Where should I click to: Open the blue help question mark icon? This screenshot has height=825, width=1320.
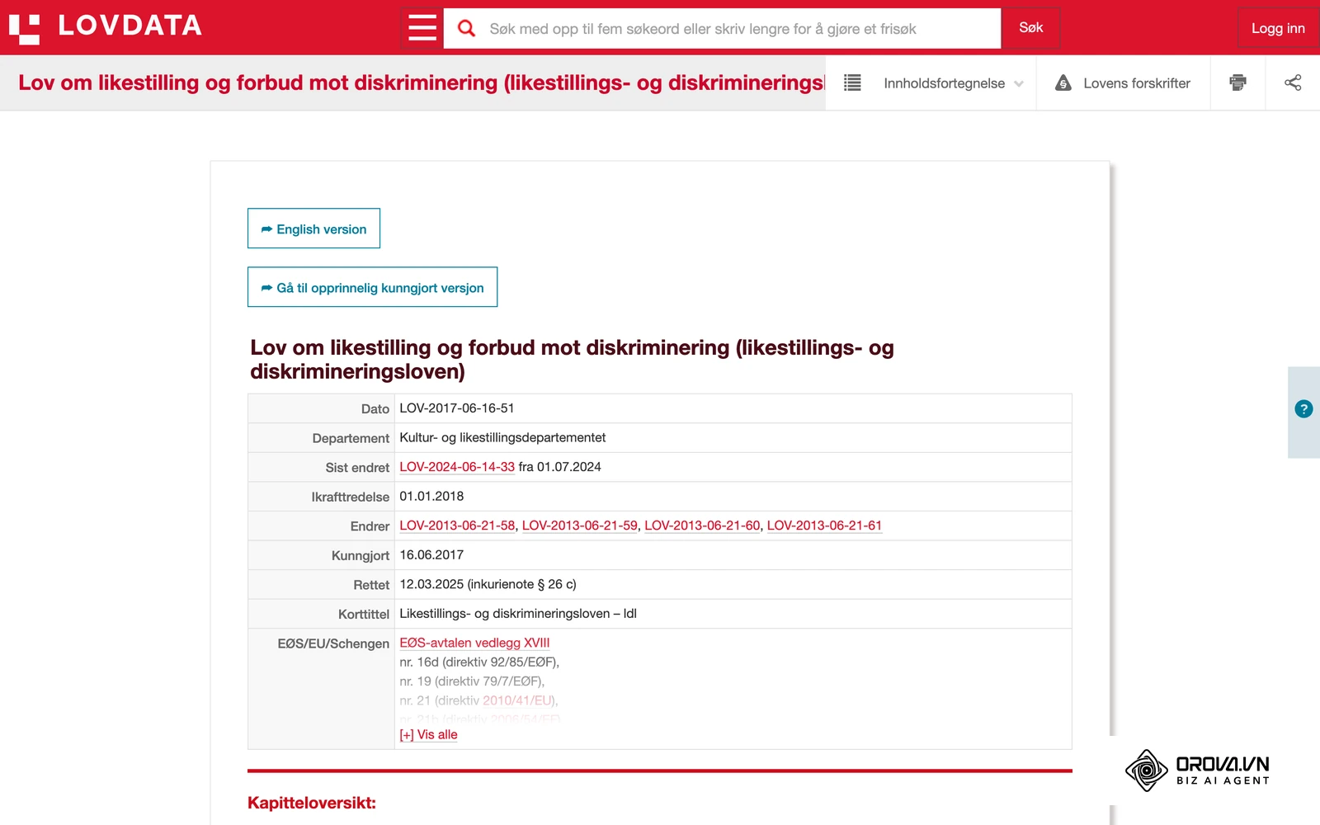pos(1303,408)
